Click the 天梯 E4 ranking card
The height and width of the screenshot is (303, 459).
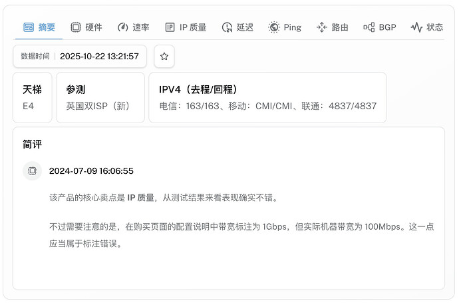click(x=32, y=98)
